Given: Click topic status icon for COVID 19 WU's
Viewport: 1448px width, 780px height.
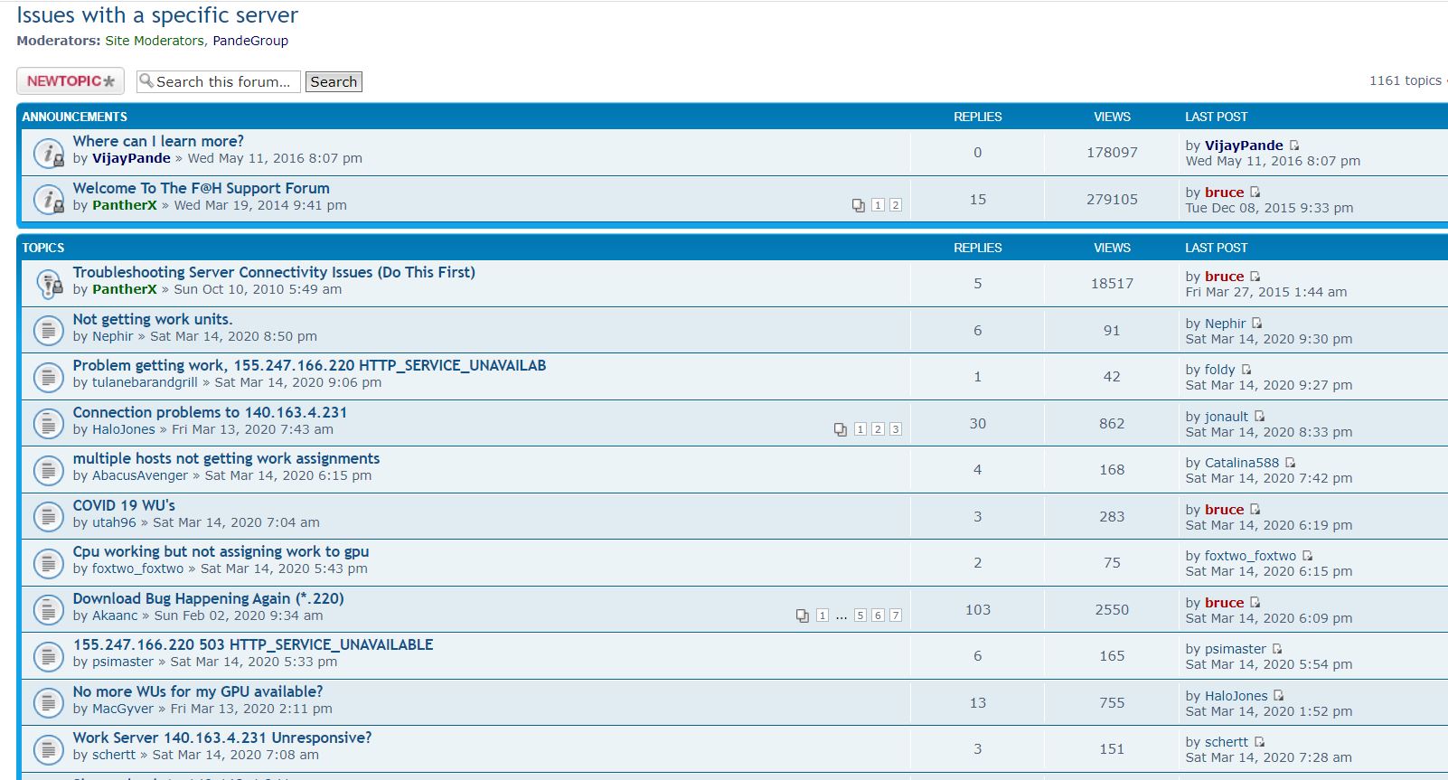Looking at the screenshot, I should point(48,516).
